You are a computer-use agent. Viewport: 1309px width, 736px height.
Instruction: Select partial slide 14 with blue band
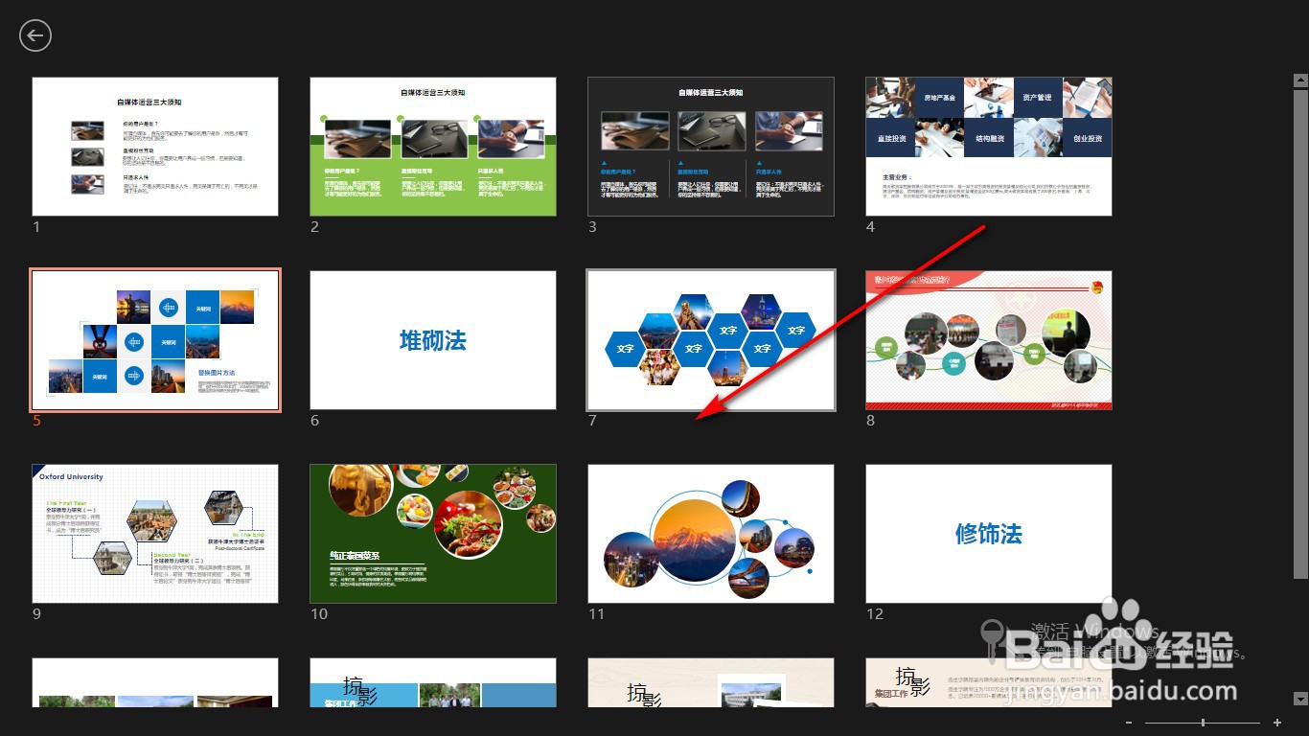(x=433, y=683)
